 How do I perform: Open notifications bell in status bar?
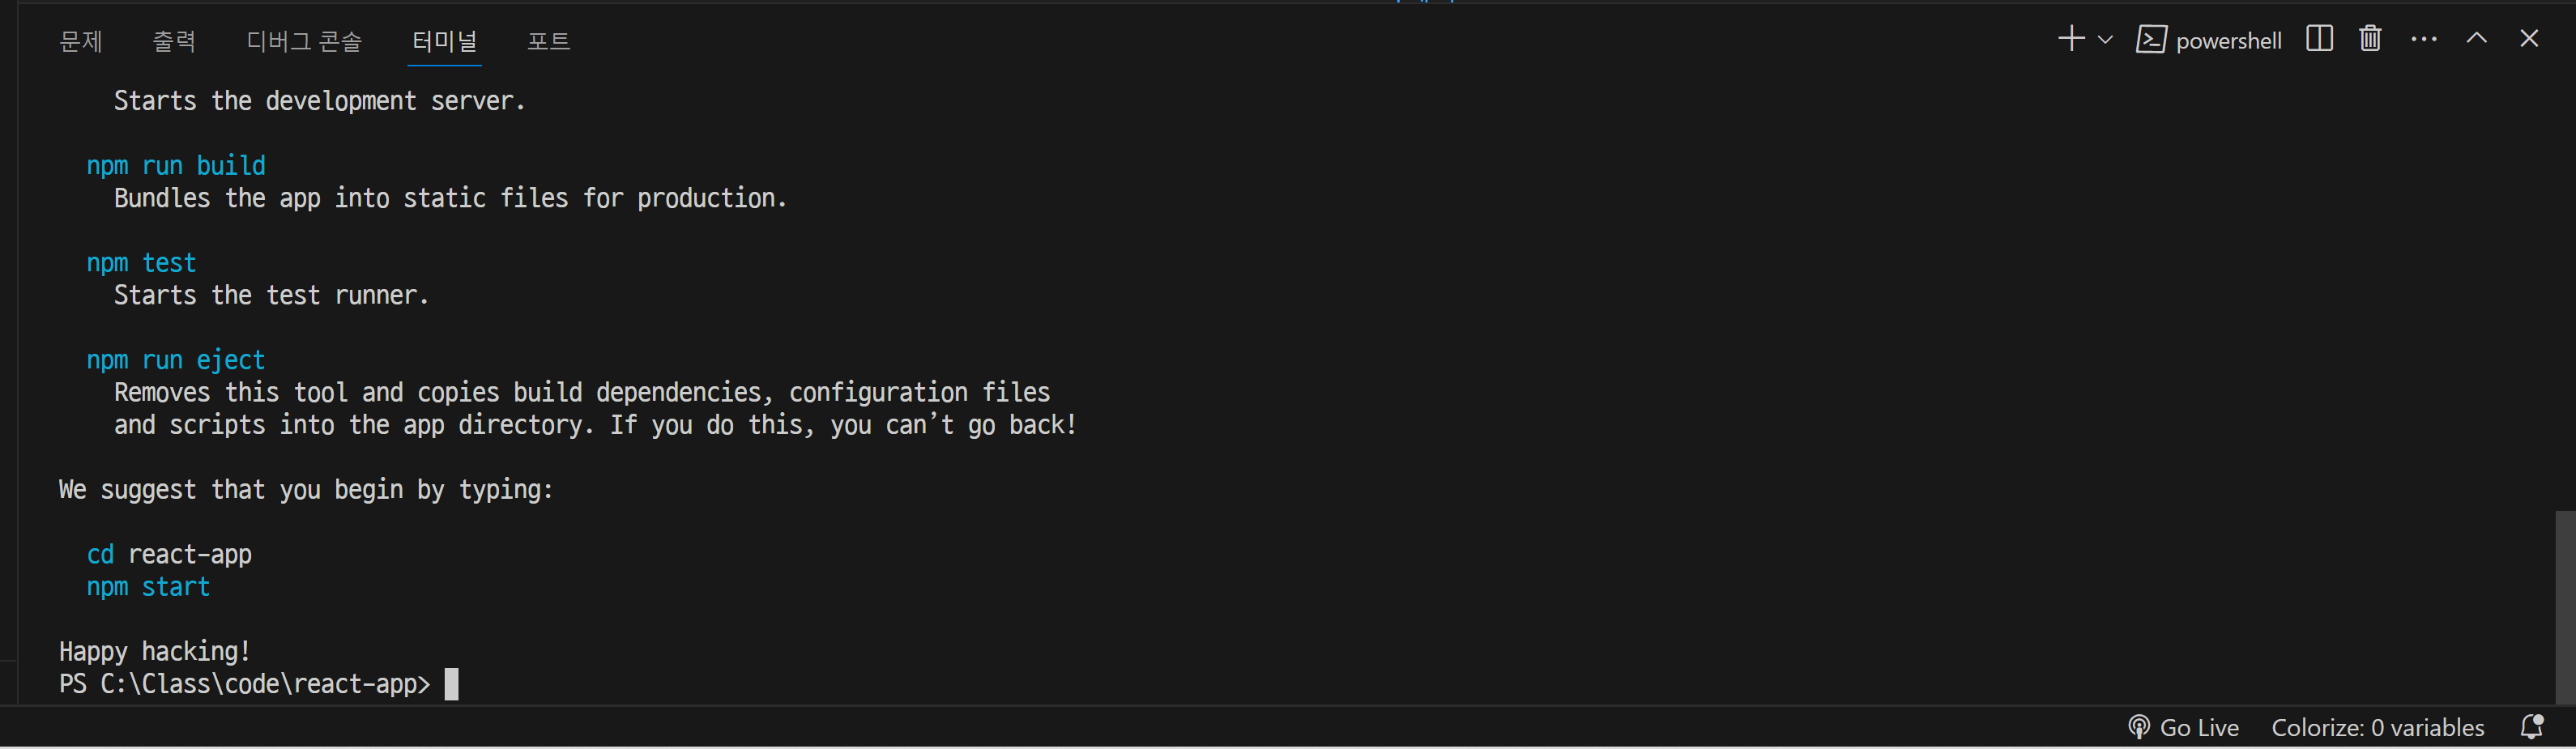[x=2532, y=727]
